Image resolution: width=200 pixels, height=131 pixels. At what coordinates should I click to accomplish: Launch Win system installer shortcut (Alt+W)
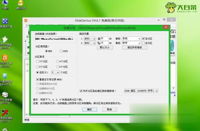pyautogui.click(x=5, y=80)
